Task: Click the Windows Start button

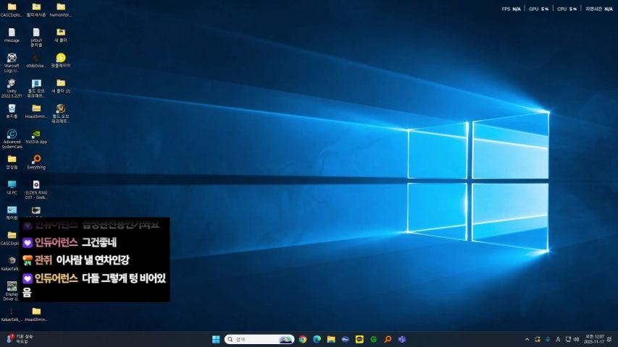Action: point(215,339)
